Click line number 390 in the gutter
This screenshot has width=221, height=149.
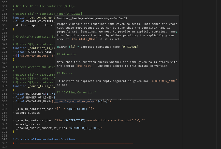(x=5, y=117)
